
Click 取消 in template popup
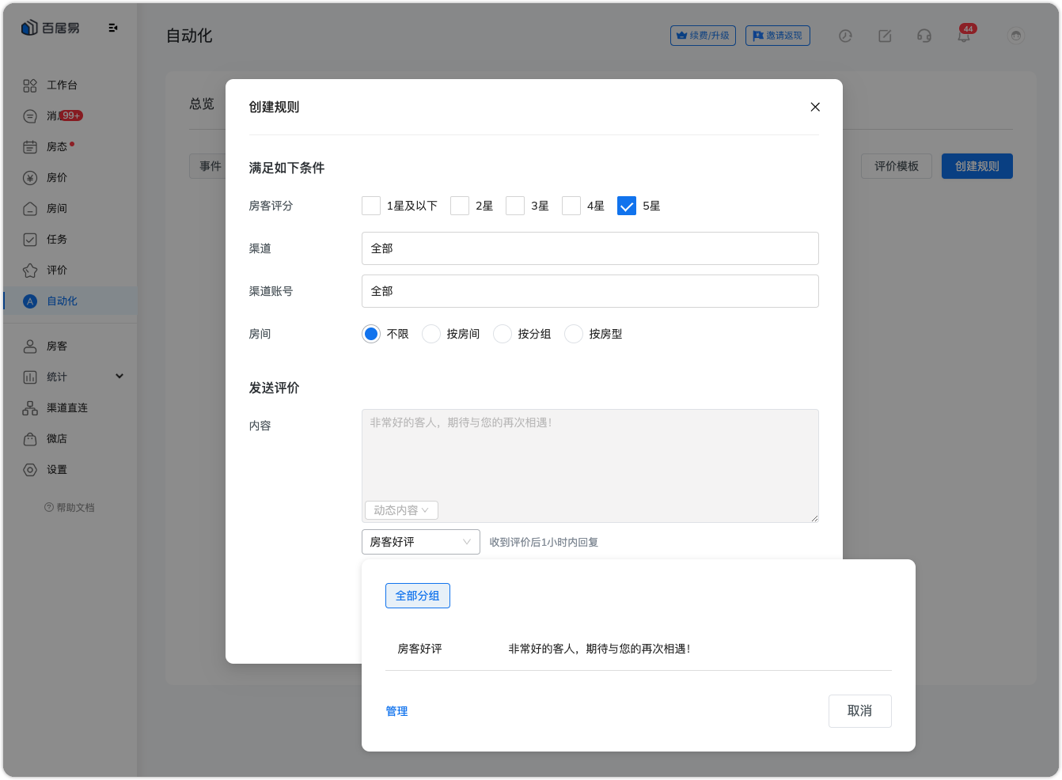coord(860,711)
